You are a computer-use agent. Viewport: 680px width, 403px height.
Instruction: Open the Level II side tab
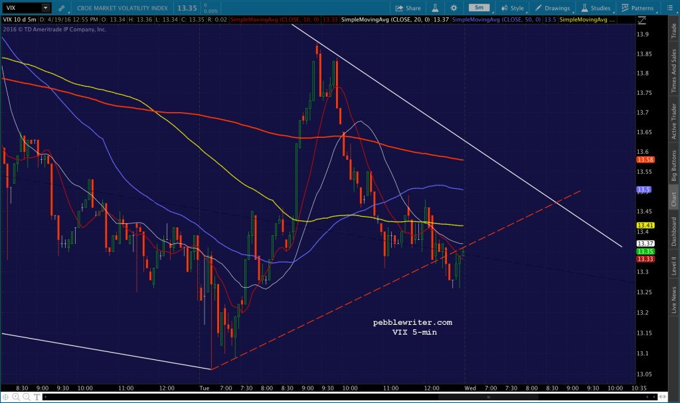click(674, 265)
